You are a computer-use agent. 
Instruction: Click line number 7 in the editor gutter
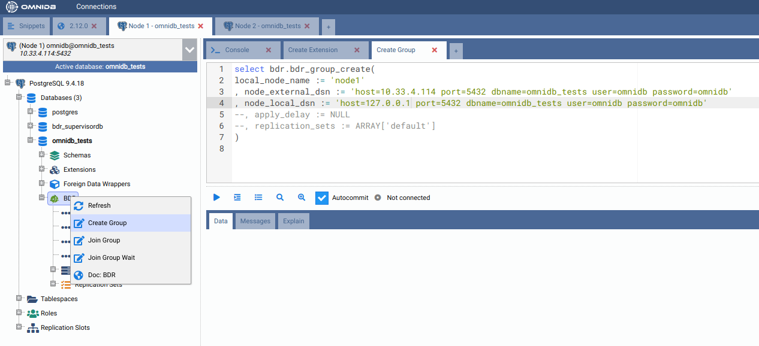[x=221, y=137]
